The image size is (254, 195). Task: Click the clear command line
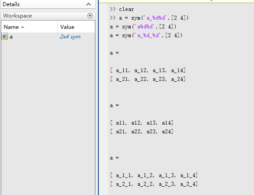coord(122,9)
